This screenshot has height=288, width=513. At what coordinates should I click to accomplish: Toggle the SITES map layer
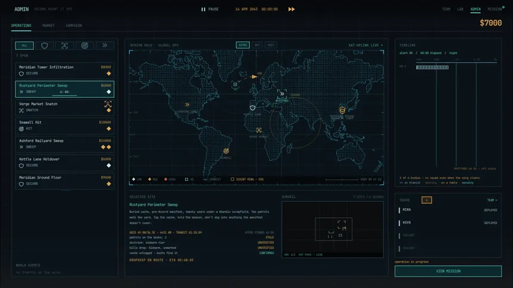coord(243,45)
